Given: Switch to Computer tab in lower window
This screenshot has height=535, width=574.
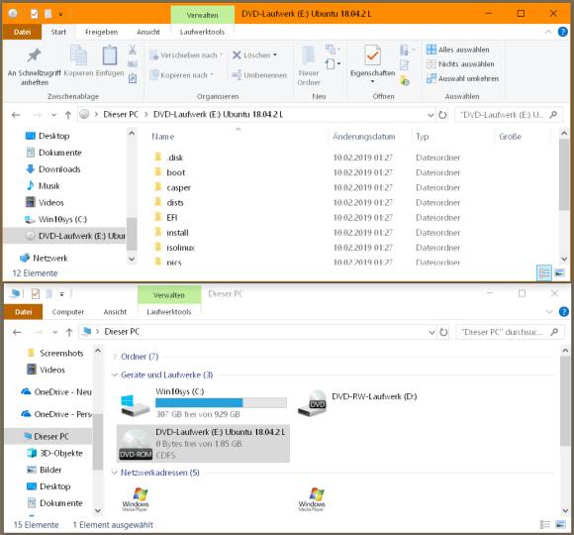Looking at the screenshot, I should (x=68, y=312).
